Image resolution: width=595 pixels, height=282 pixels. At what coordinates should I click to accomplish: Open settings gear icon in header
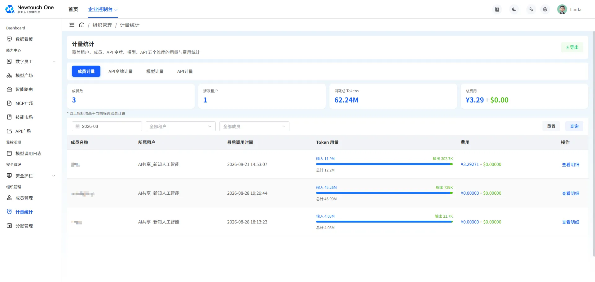point(545,9)
